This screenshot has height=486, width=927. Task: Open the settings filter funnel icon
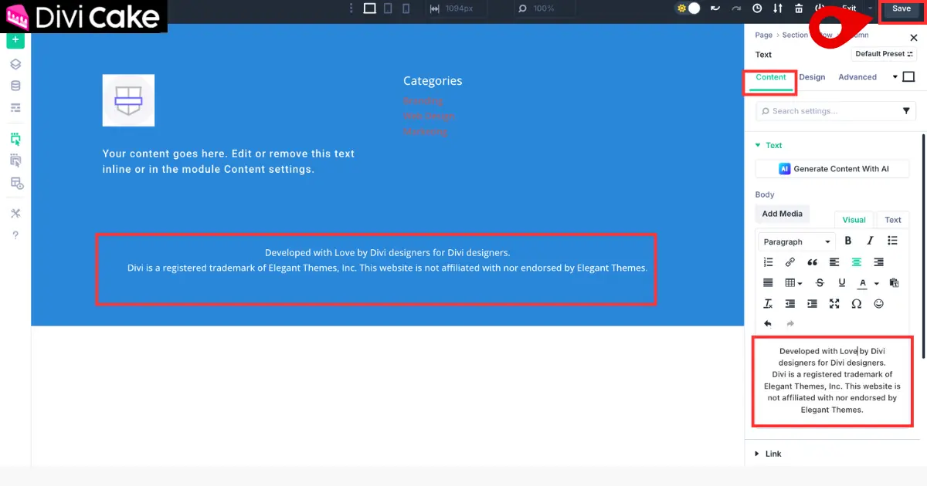907,111
